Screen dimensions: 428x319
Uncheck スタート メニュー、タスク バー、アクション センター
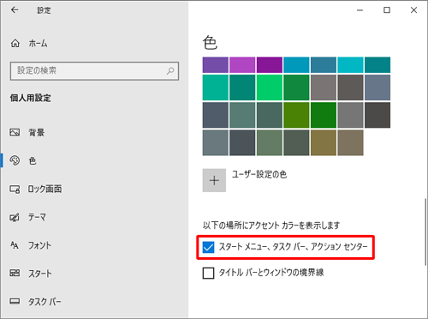tap(208, 247)
